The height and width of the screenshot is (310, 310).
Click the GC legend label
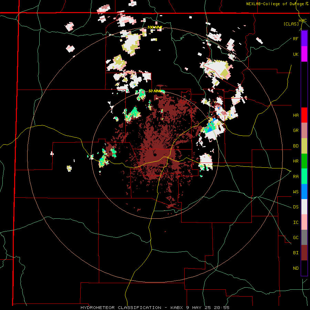296,238
